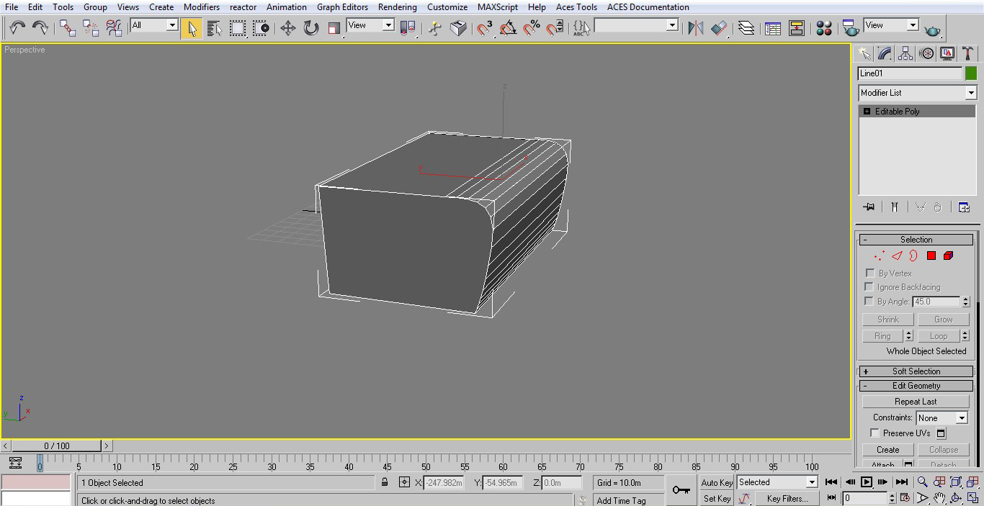Open the Rendering menu
The height and width of the screenshot is (506, 984).
[398, 7]
